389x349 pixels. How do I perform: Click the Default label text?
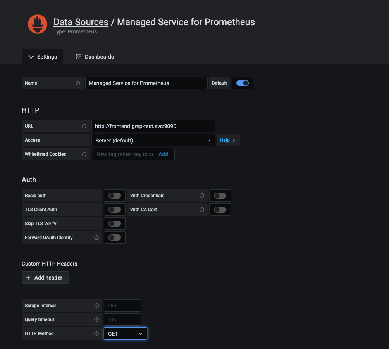[x=219, y=83]
